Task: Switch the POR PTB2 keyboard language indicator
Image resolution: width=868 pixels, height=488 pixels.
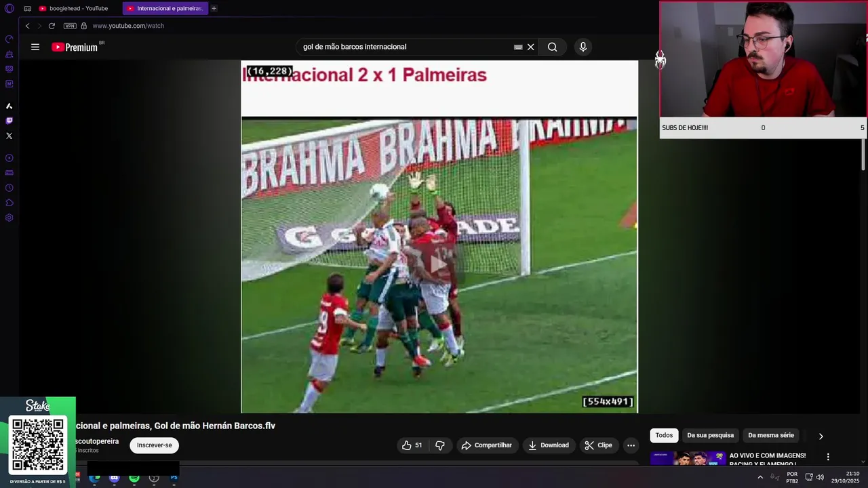Action: click(x=792, y=477)
